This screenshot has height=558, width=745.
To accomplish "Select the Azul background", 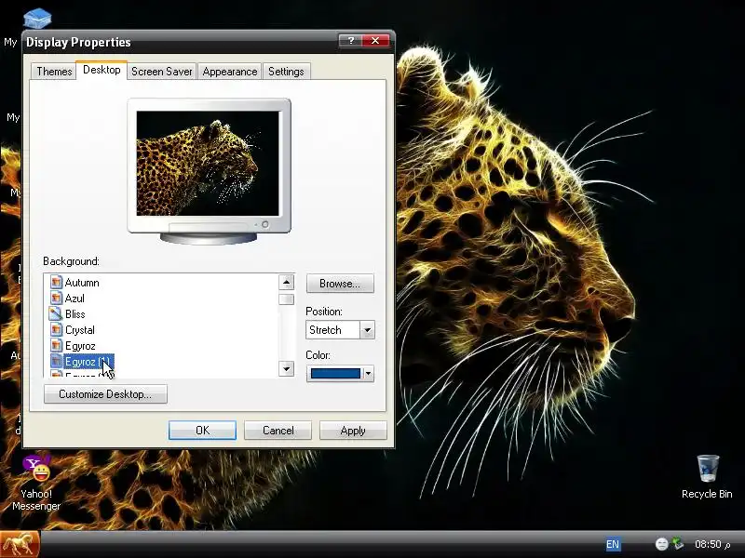I will point(74,299).
